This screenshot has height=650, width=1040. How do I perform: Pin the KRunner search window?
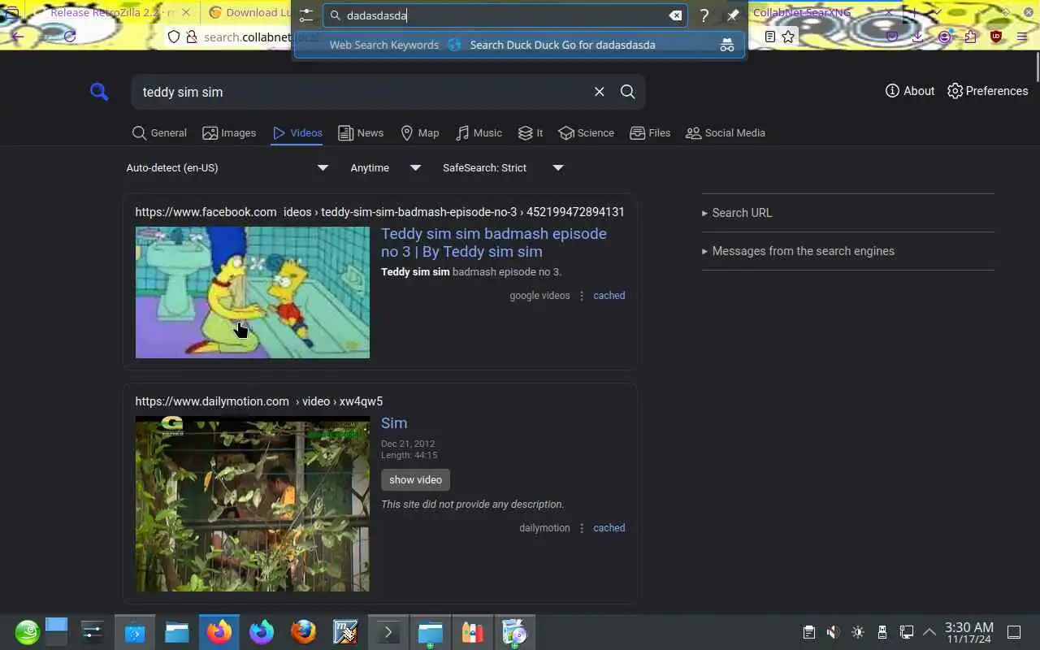coord(732,15)
